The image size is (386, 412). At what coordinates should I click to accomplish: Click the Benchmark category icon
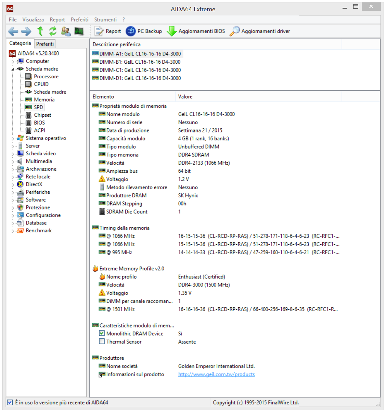tap(20, 231)
